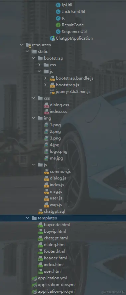This screenshot has width=126, height=295.
Task: Open the dialog.html template
Action: (x=55, y=245)
